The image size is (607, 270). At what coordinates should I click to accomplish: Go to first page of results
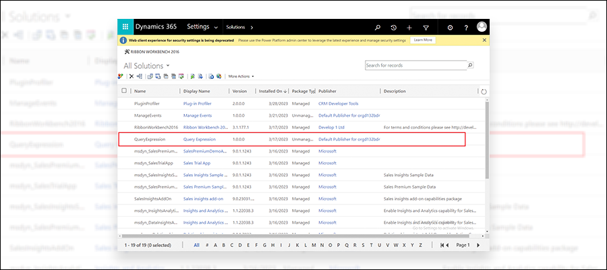pyautogui.click(x=441, y=245)
